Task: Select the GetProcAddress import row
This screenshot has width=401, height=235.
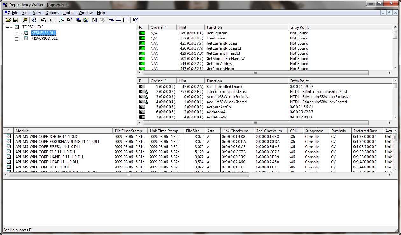Action: tap(219, 64)
